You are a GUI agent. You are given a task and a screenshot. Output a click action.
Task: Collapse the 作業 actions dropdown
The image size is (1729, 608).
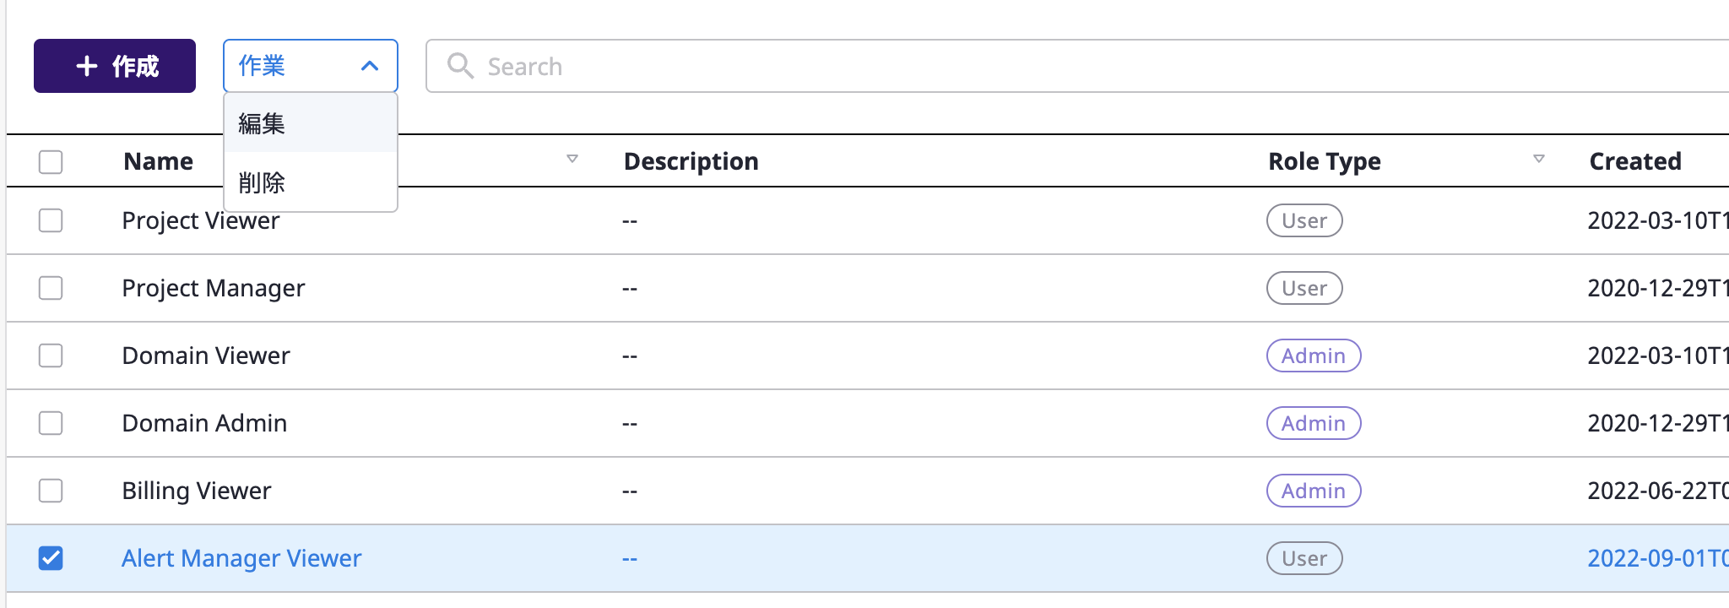coord(310,66)
